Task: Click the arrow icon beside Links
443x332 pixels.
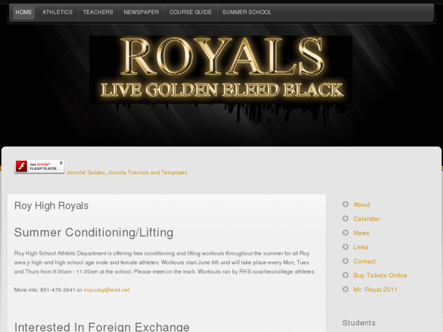Action: [x=346, y=247]
